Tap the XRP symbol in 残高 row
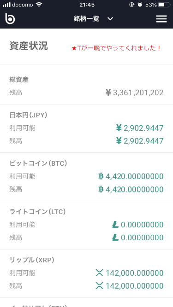The width and height of the screenshot is (173, 307). pyautogui.click(x=100, y=286)
